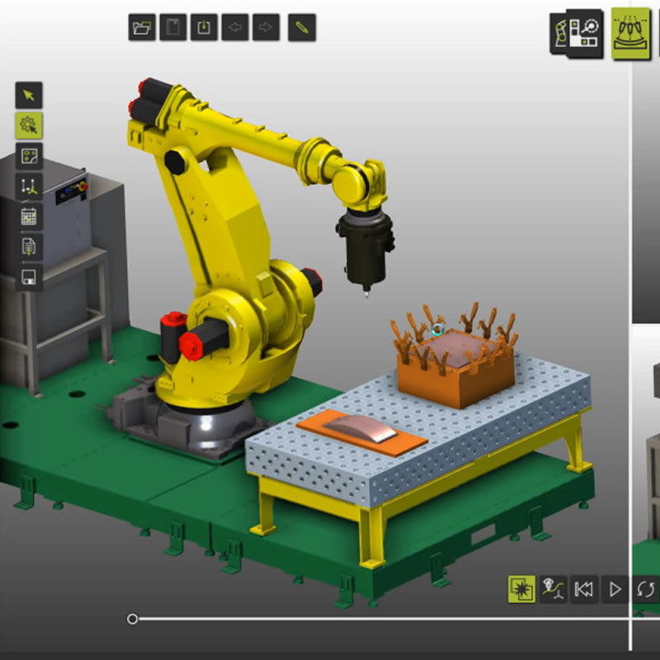Toggle the tool path trace display
660x660 pixels.
click(553, 589)
